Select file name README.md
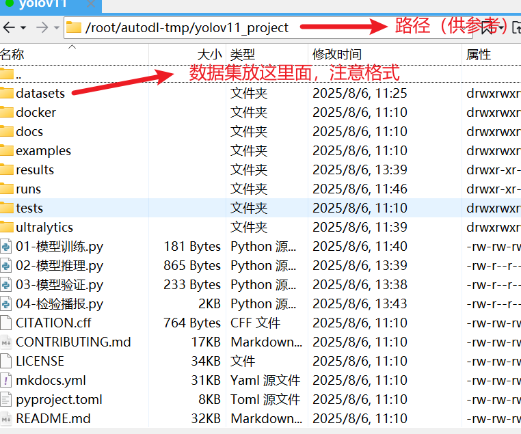The height and width of the screenshot is (434, 521). tap(53, 418)
